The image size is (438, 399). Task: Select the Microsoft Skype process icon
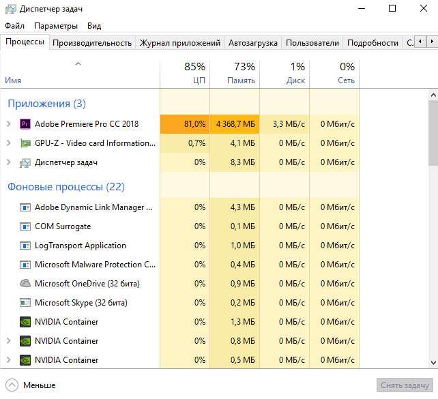[x=25, y=303]
